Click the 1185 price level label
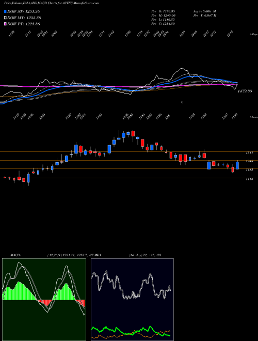The height and width of the screenshot is (341, 258). coord(249,169)
